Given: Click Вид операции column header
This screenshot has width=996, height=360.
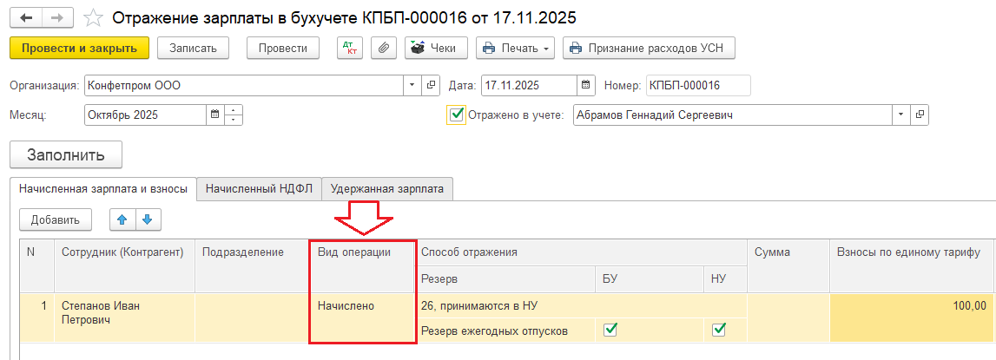Looking at the screenshot, I should click(363, 266).
